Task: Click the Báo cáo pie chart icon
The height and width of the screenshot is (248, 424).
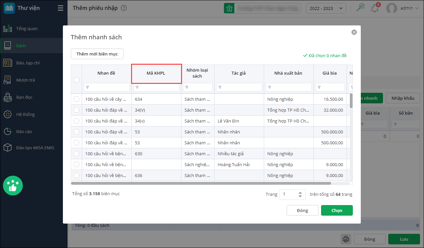Action: tap(8, 131)
